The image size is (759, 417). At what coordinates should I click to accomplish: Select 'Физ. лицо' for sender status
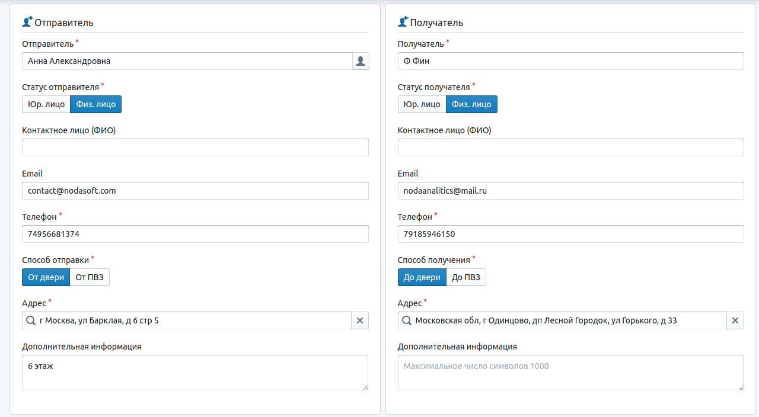pos(96,104)
